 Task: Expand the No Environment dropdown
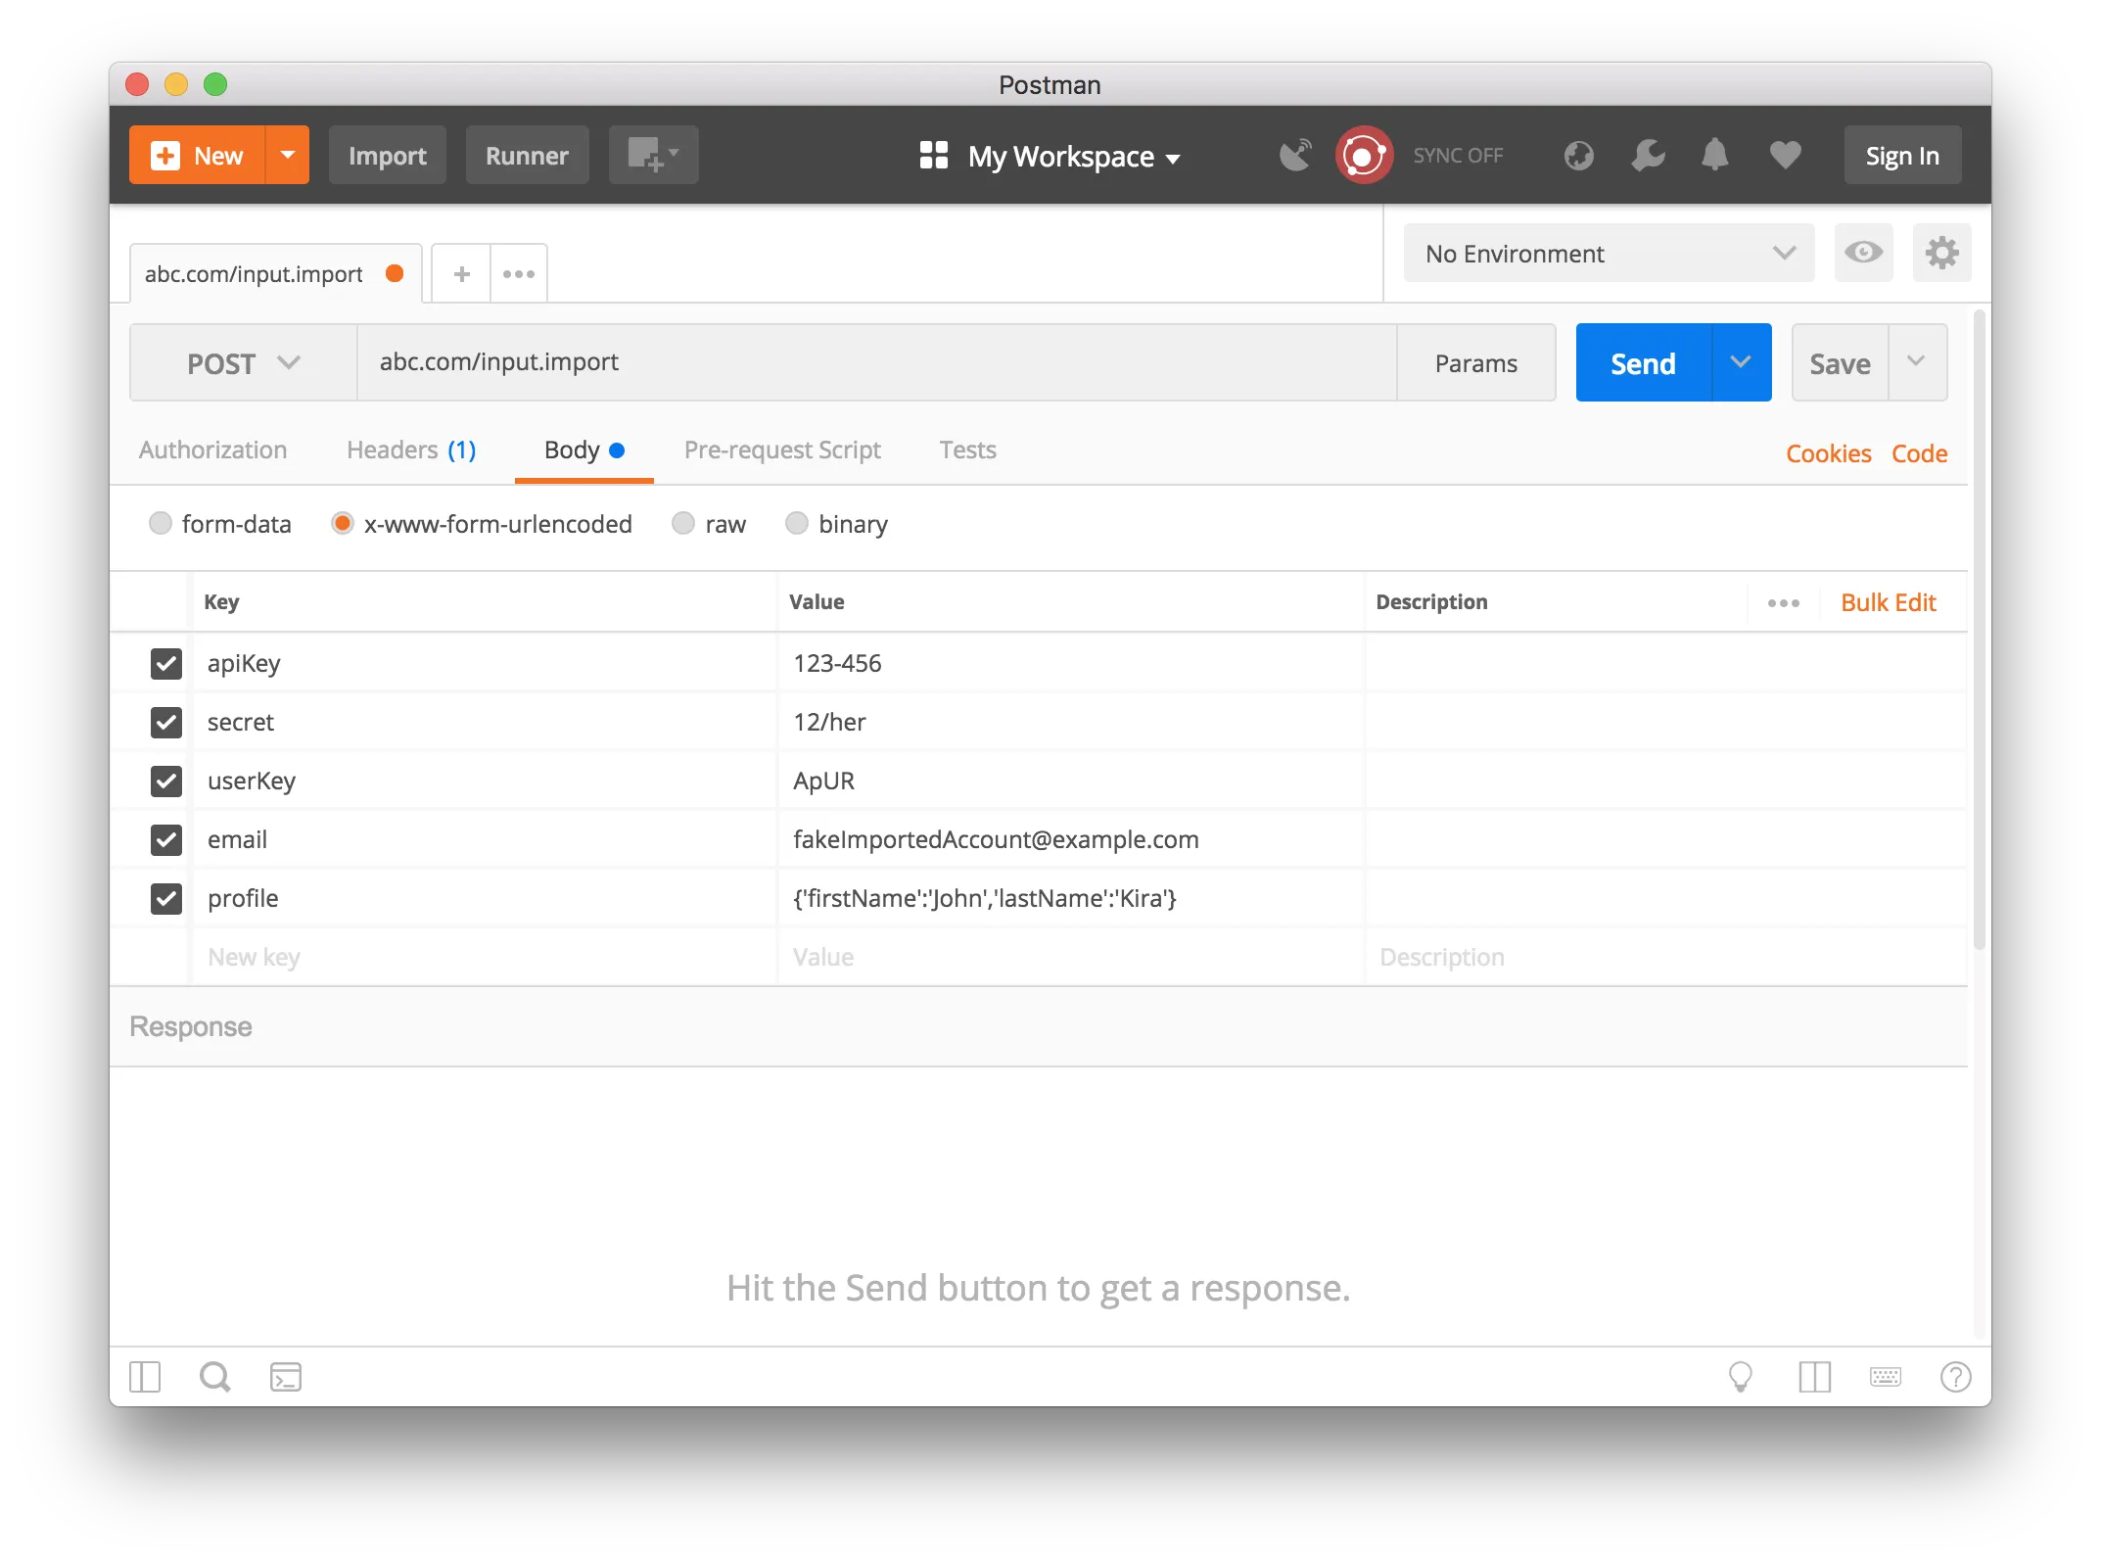point(1608,254)
